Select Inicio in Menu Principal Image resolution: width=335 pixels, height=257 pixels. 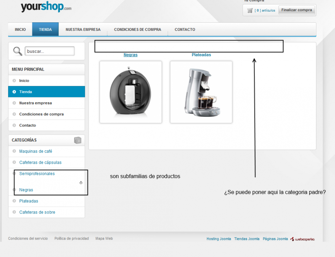pos(47,80)
